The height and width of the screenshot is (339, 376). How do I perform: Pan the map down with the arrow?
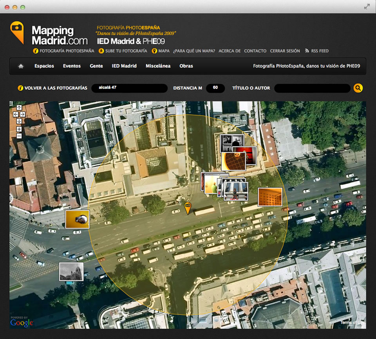click(x=19, y=121)
